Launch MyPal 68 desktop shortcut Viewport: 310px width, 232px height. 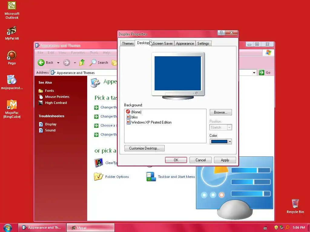pyautogui.click(x=12, y=33)
